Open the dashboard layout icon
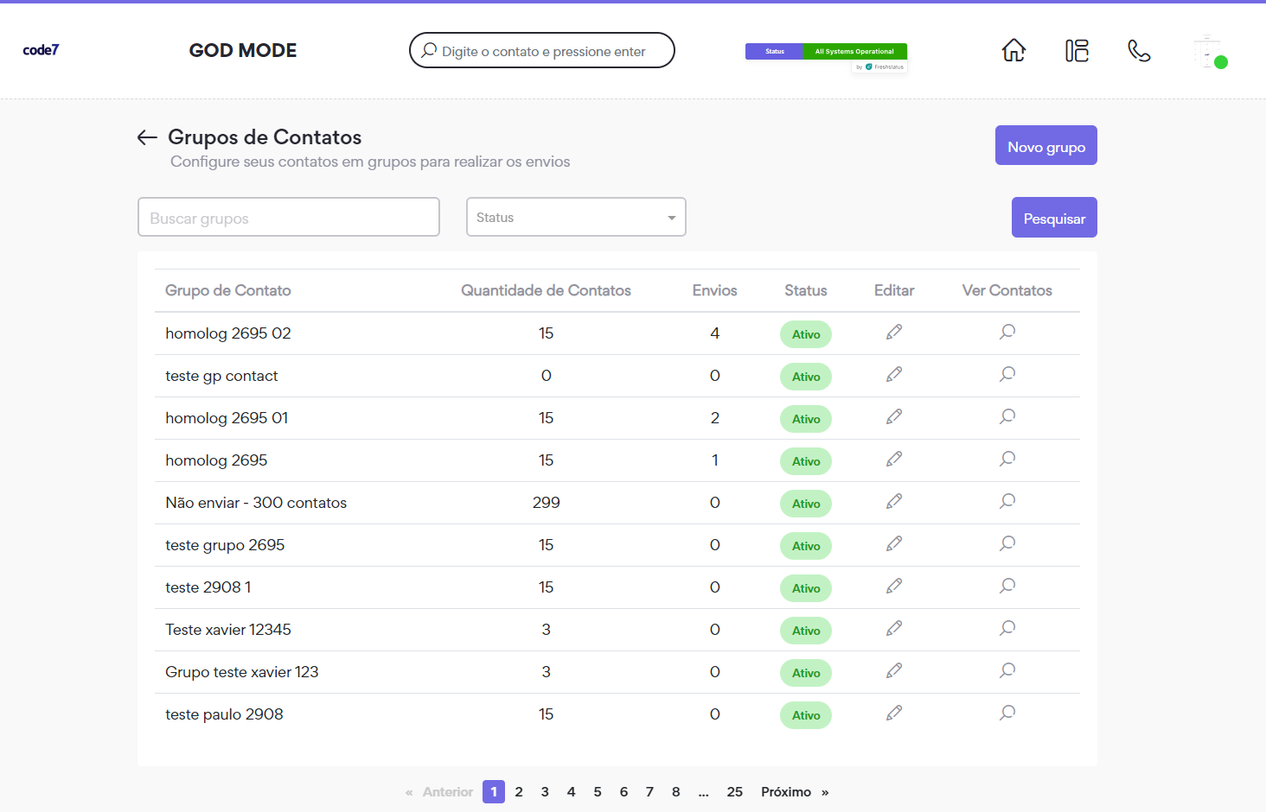This screenshot has height=812, width=1266. (x=1077, y=51)
